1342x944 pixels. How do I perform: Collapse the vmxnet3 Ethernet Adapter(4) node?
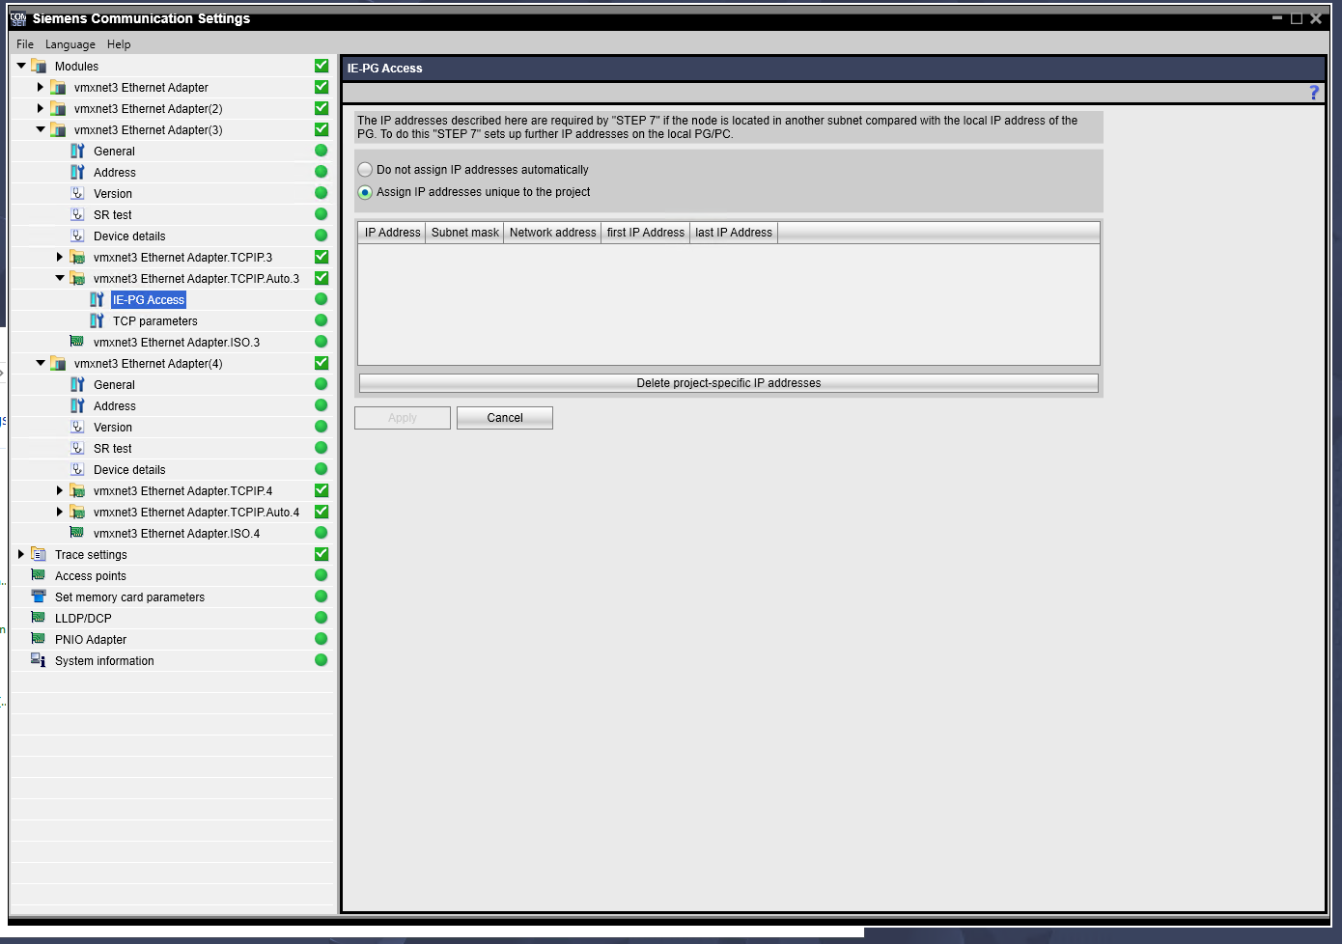pyautogui.click(x=41, y=363)
